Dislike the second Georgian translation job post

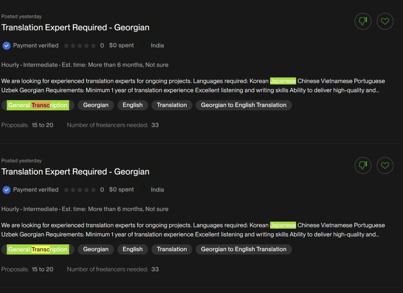tap(363, 165)
